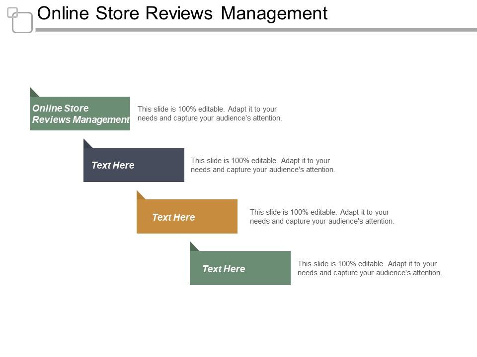Click the Online Store Reviews Management label text
Screen dimensions: 477x357
(x=80, y=114)
